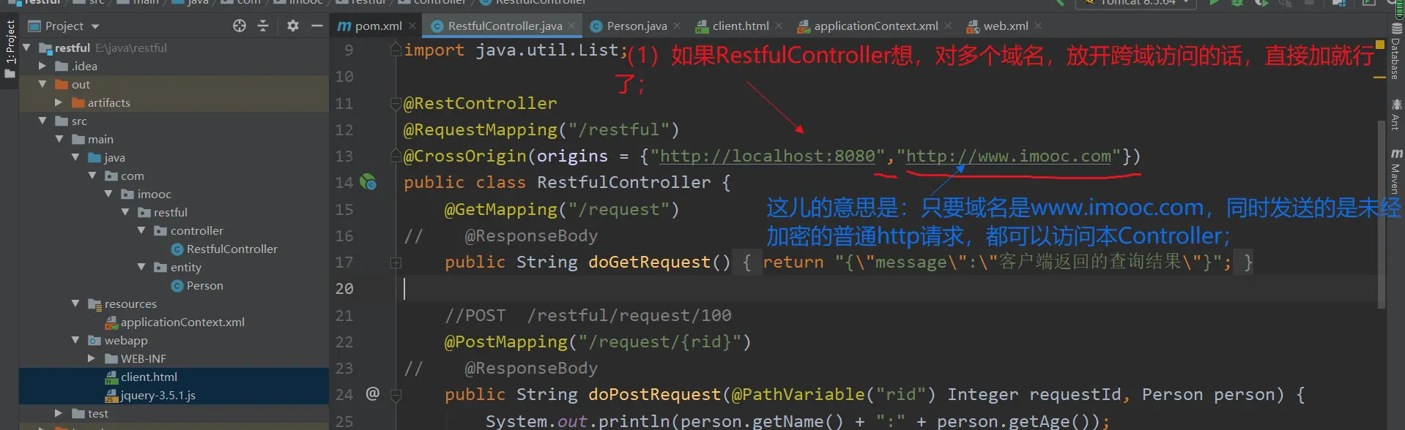
Task: Collapse the webapp folder
Action: (x=75, y=340)
